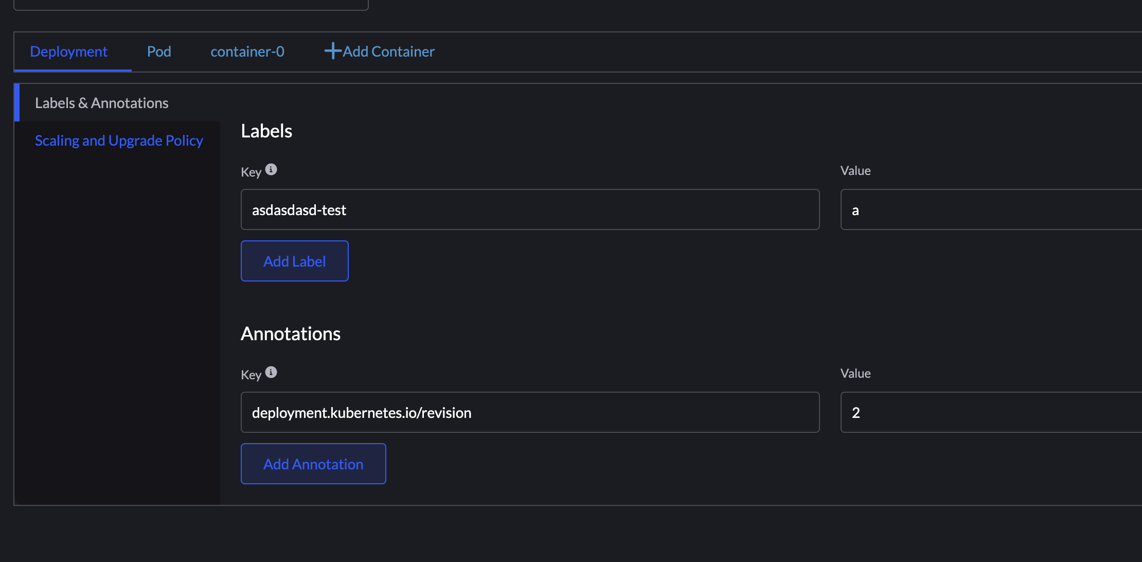The image size is (1142, 562).
Task: Click the partially visible field at top
Action: [190, 4]
